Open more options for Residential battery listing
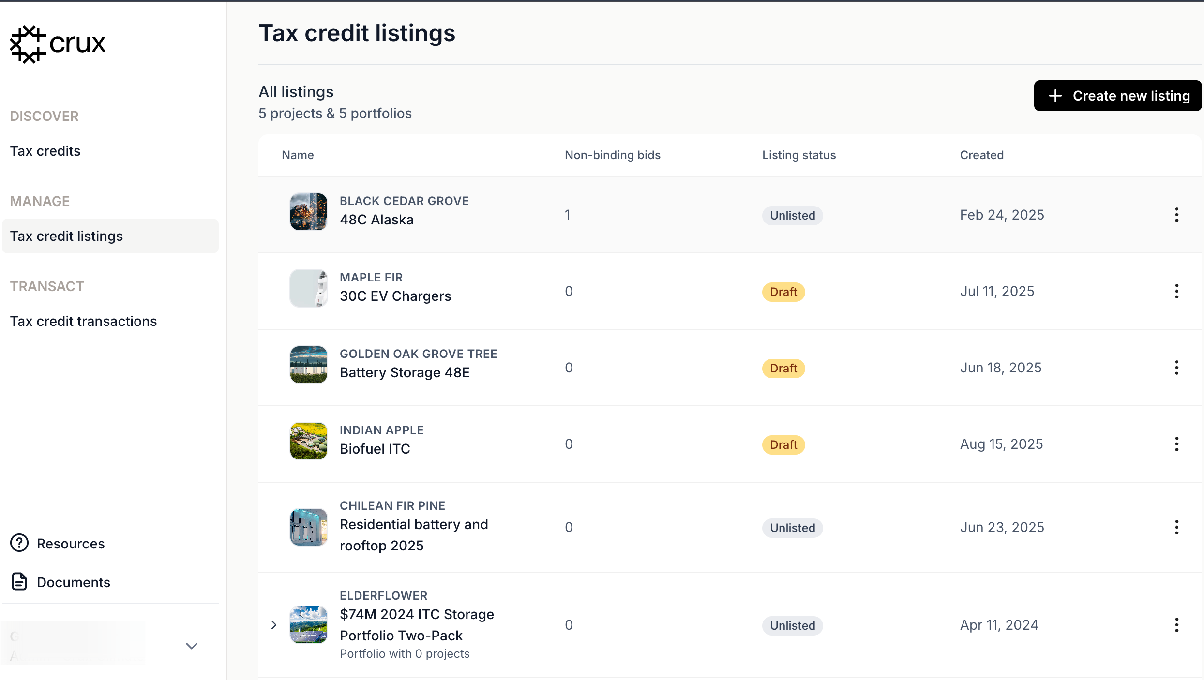The image size is (1204, 680). [x=1176, y=527]
